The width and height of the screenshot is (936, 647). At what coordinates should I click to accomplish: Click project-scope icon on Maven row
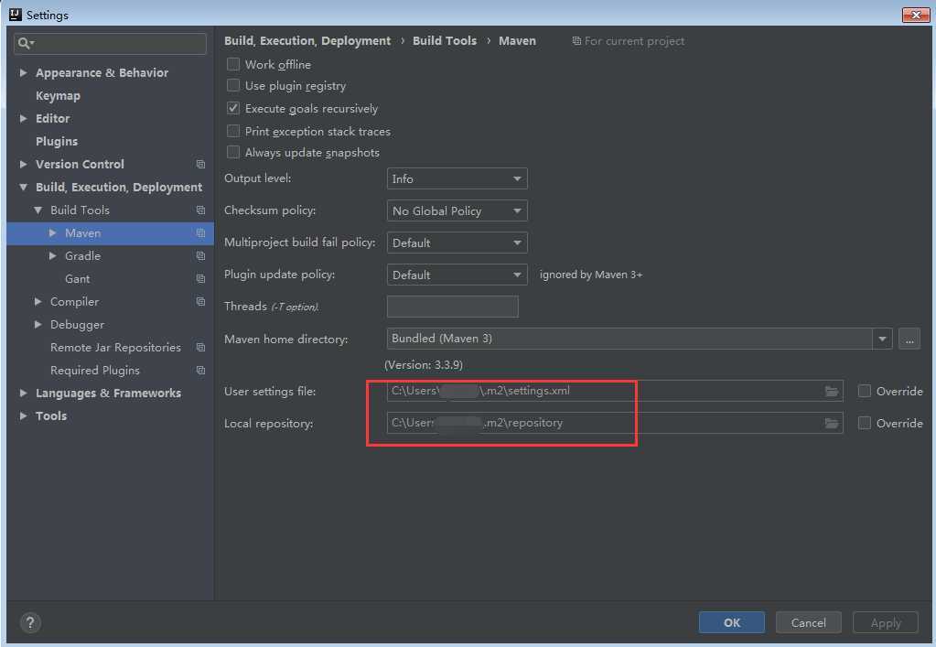(200, 232)
